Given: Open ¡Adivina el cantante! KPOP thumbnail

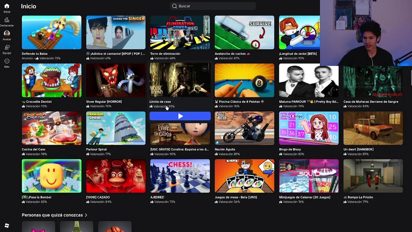Looking at the screenshot, I should pyautogui.click(x=116, y=33).
